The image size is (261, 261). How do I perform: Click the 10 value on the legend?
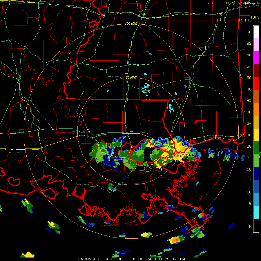pyautogui.click(x=249, y=192)
